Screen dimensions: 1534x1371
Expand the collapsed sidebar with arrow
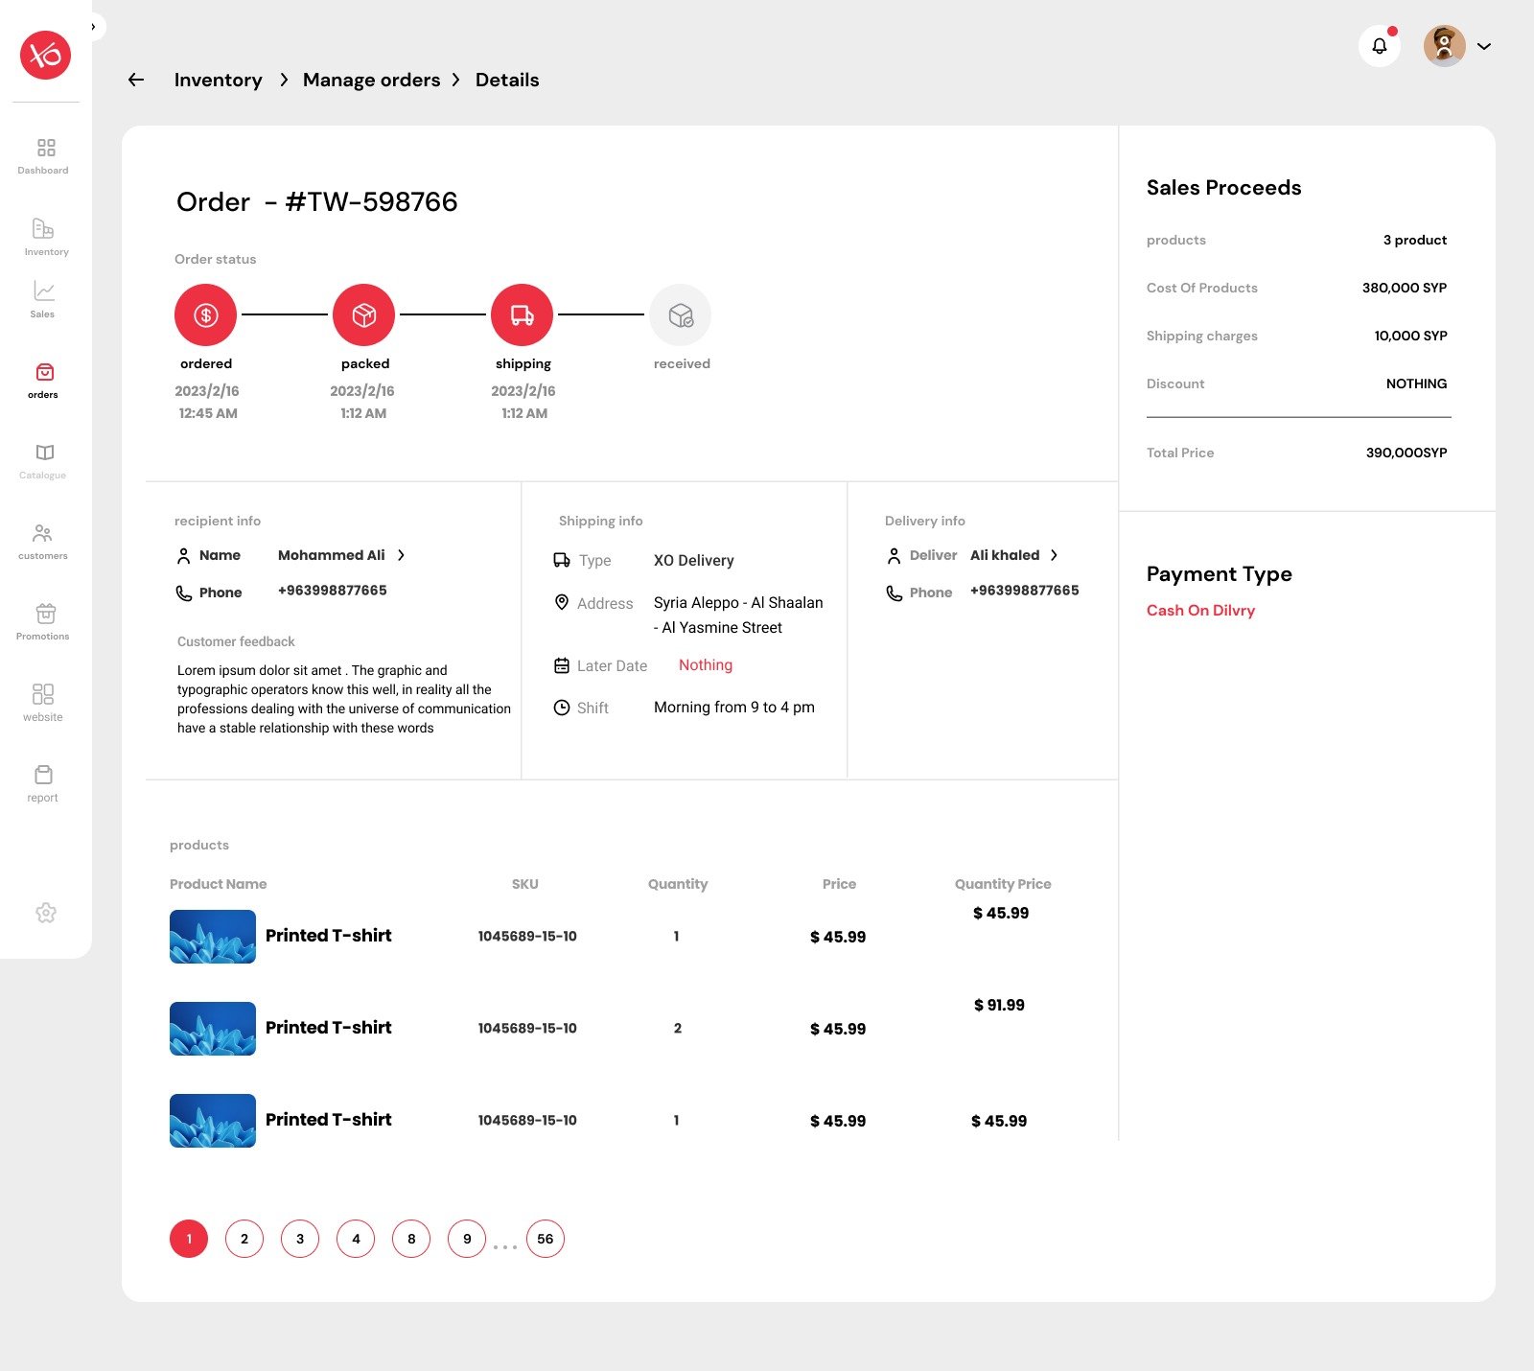click(93, 27)
